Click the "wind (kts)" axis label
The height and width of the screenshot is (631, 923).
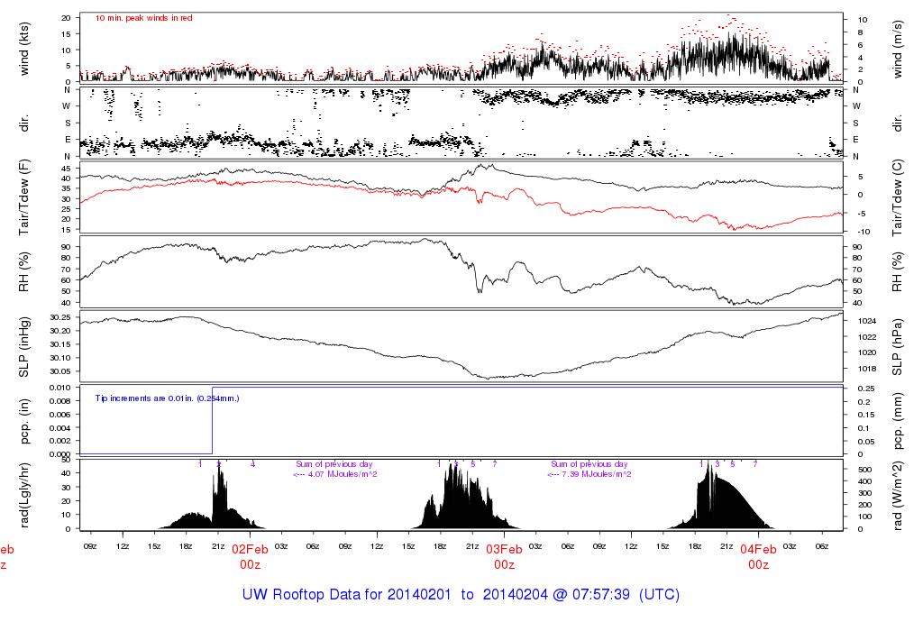point(24,49)
